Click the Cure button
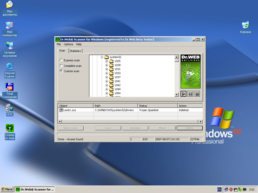This screenshot has height=193, width=258. (108, 128)
